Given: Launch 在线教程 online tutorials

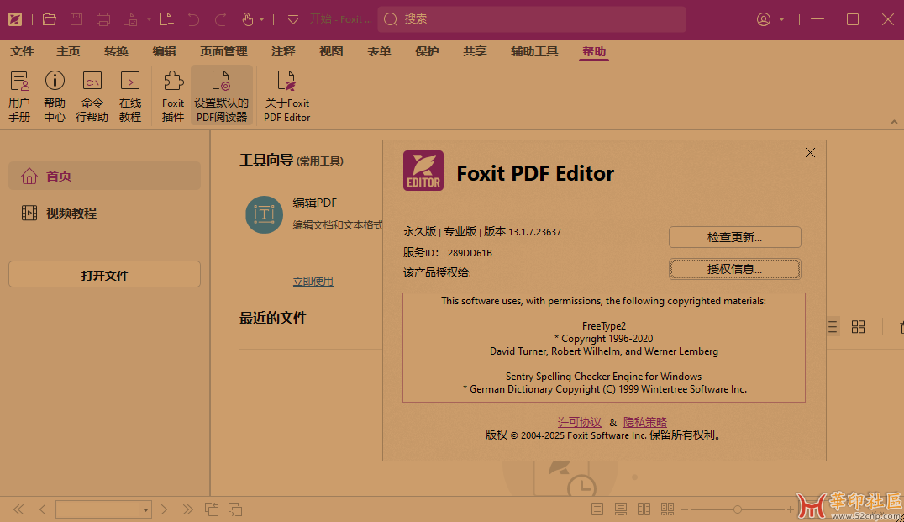Looking at the screenshot, I should click(x=130, y=97).
